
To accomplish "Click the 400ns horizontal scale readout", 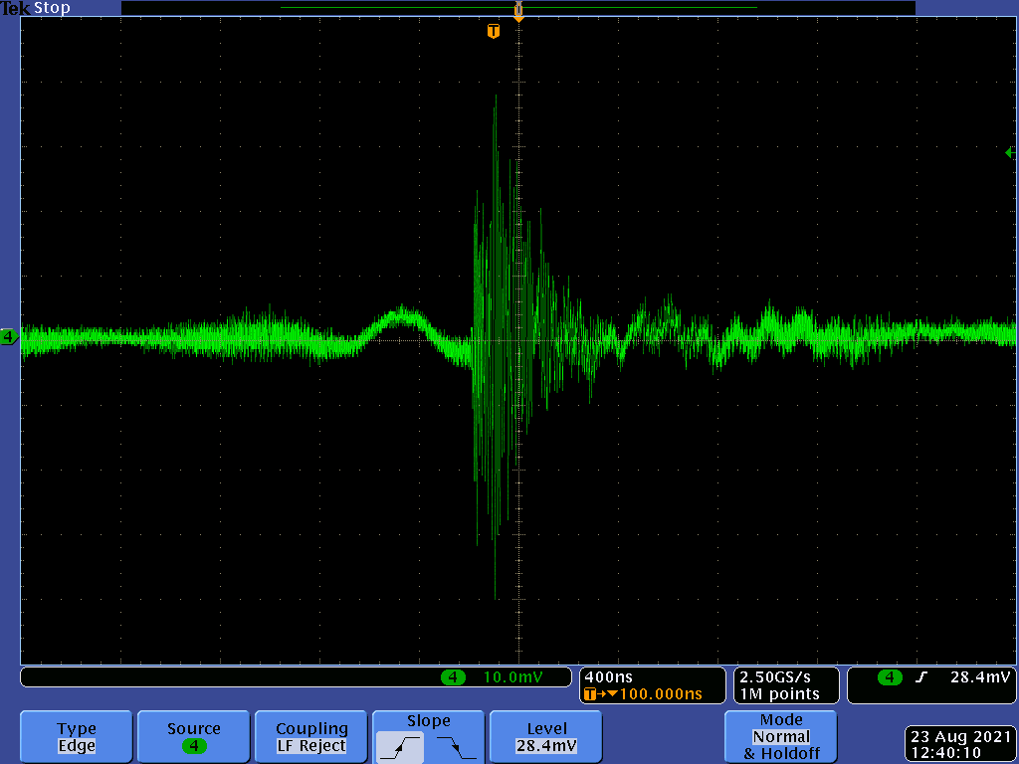I will click(609, 676).
